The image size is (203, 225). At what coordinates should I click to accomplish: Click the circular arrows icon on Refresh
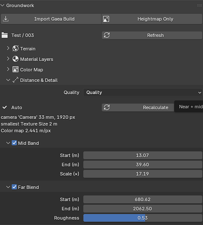[x=107, y=35]
